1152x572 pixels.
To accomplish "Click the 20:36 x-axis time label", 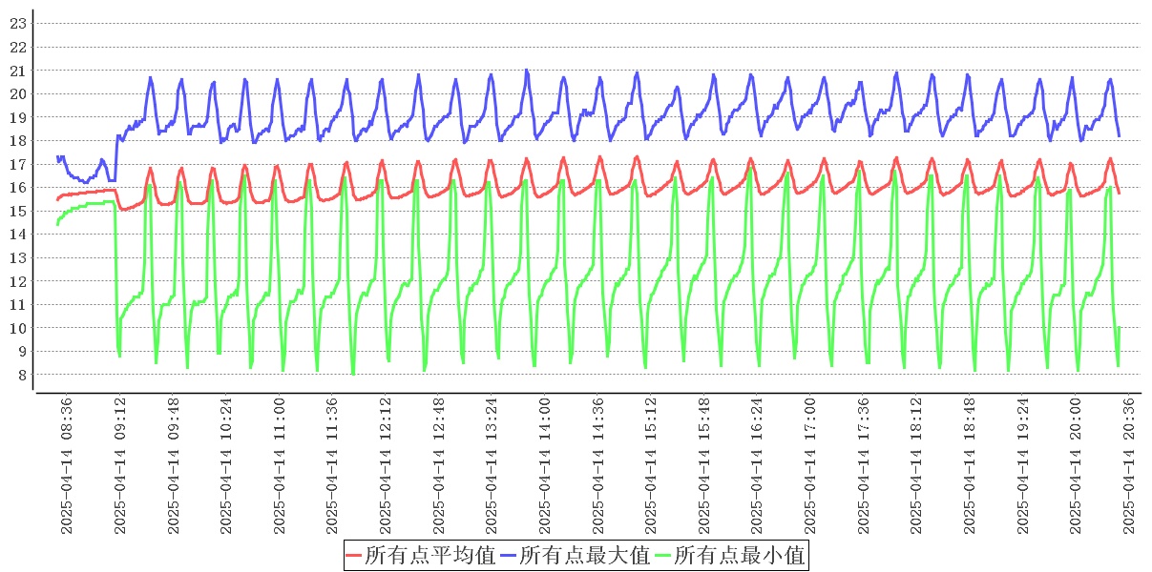I will tap(1129, 467).
